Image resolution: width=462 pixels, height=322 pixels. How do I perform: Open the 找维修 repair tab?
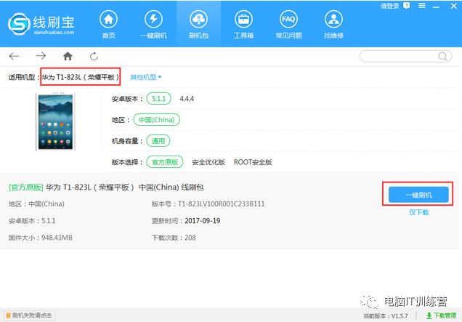pyautogui.click(x=333, y=25)
